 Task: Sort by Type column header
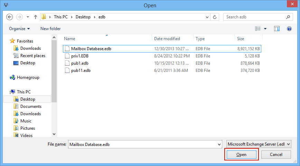pos(200,39)
